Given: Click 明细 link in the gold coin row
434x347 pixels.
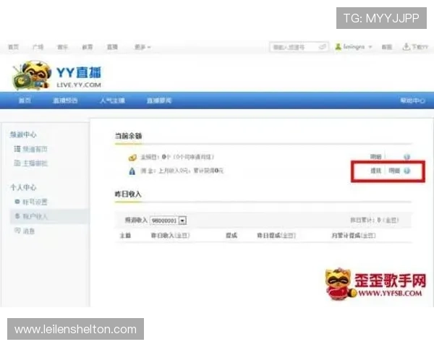Looking at the screenshot, I should coord(376,157).
